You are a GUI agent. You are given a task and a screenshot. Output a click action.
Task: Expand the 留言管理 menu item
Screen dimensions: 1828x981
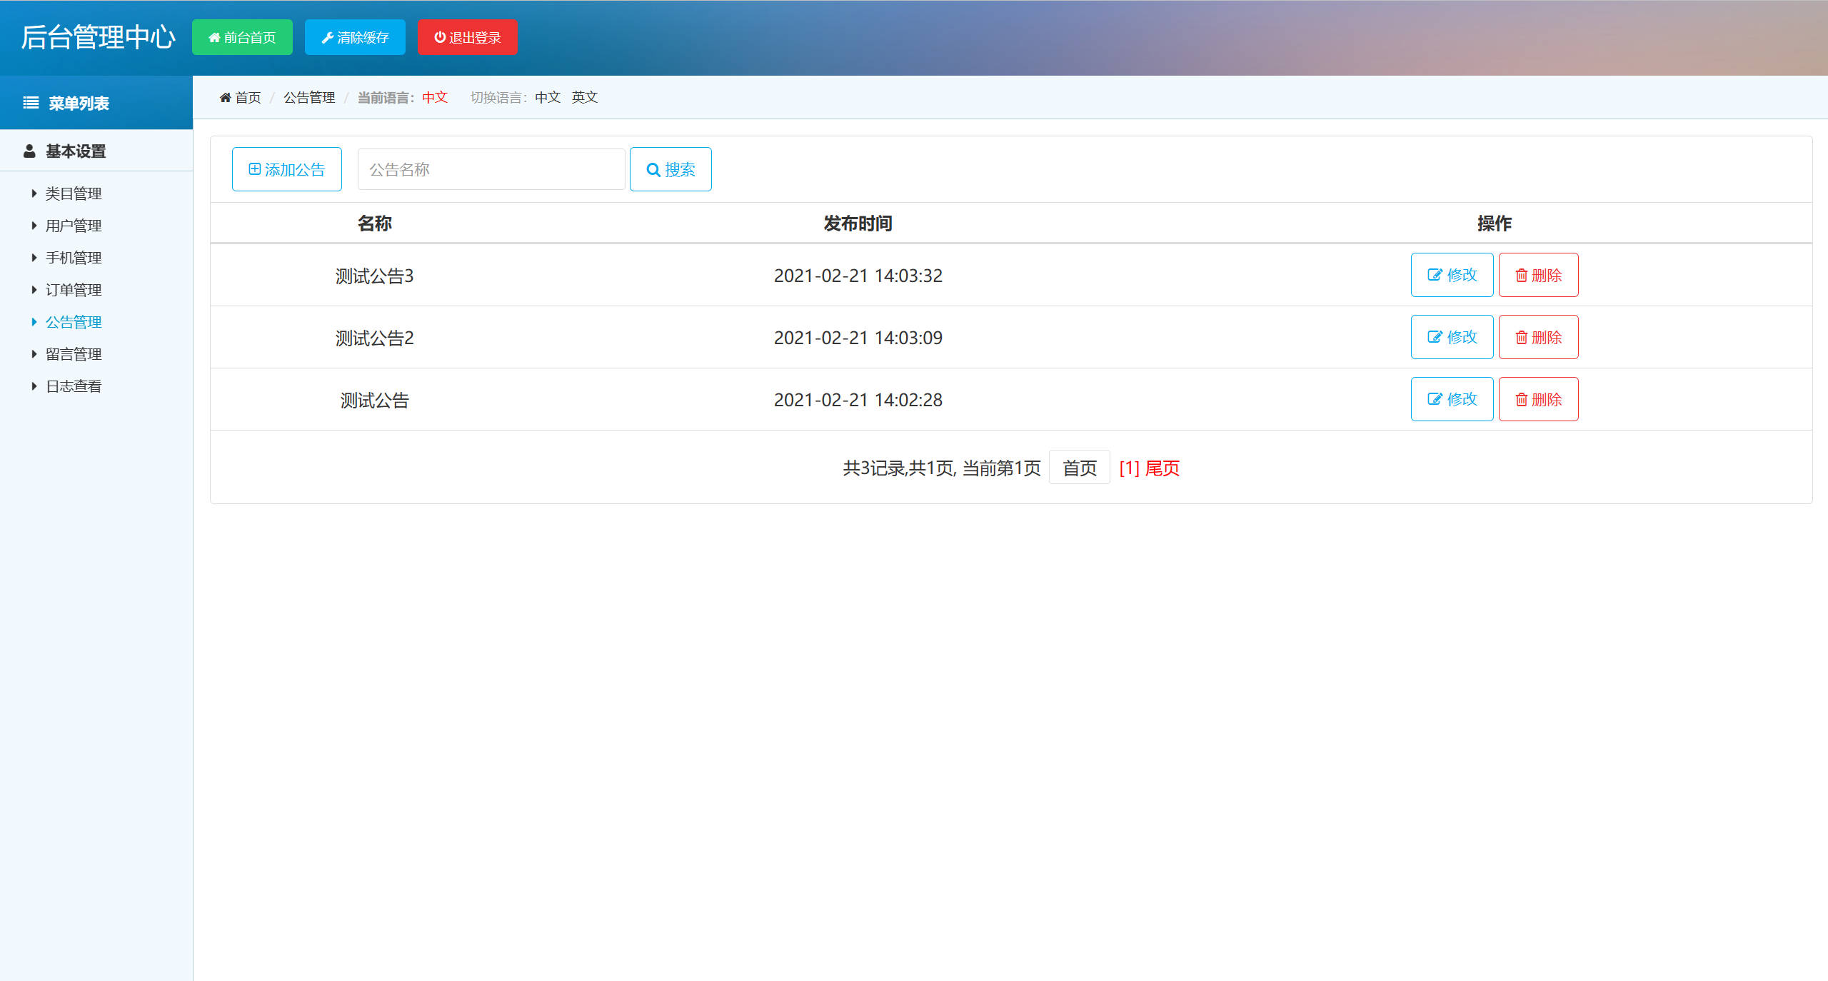[74, 353]
